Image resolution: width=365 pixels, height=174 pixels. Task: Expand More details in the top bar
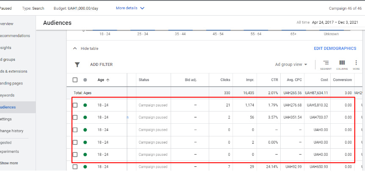[130, 8]
